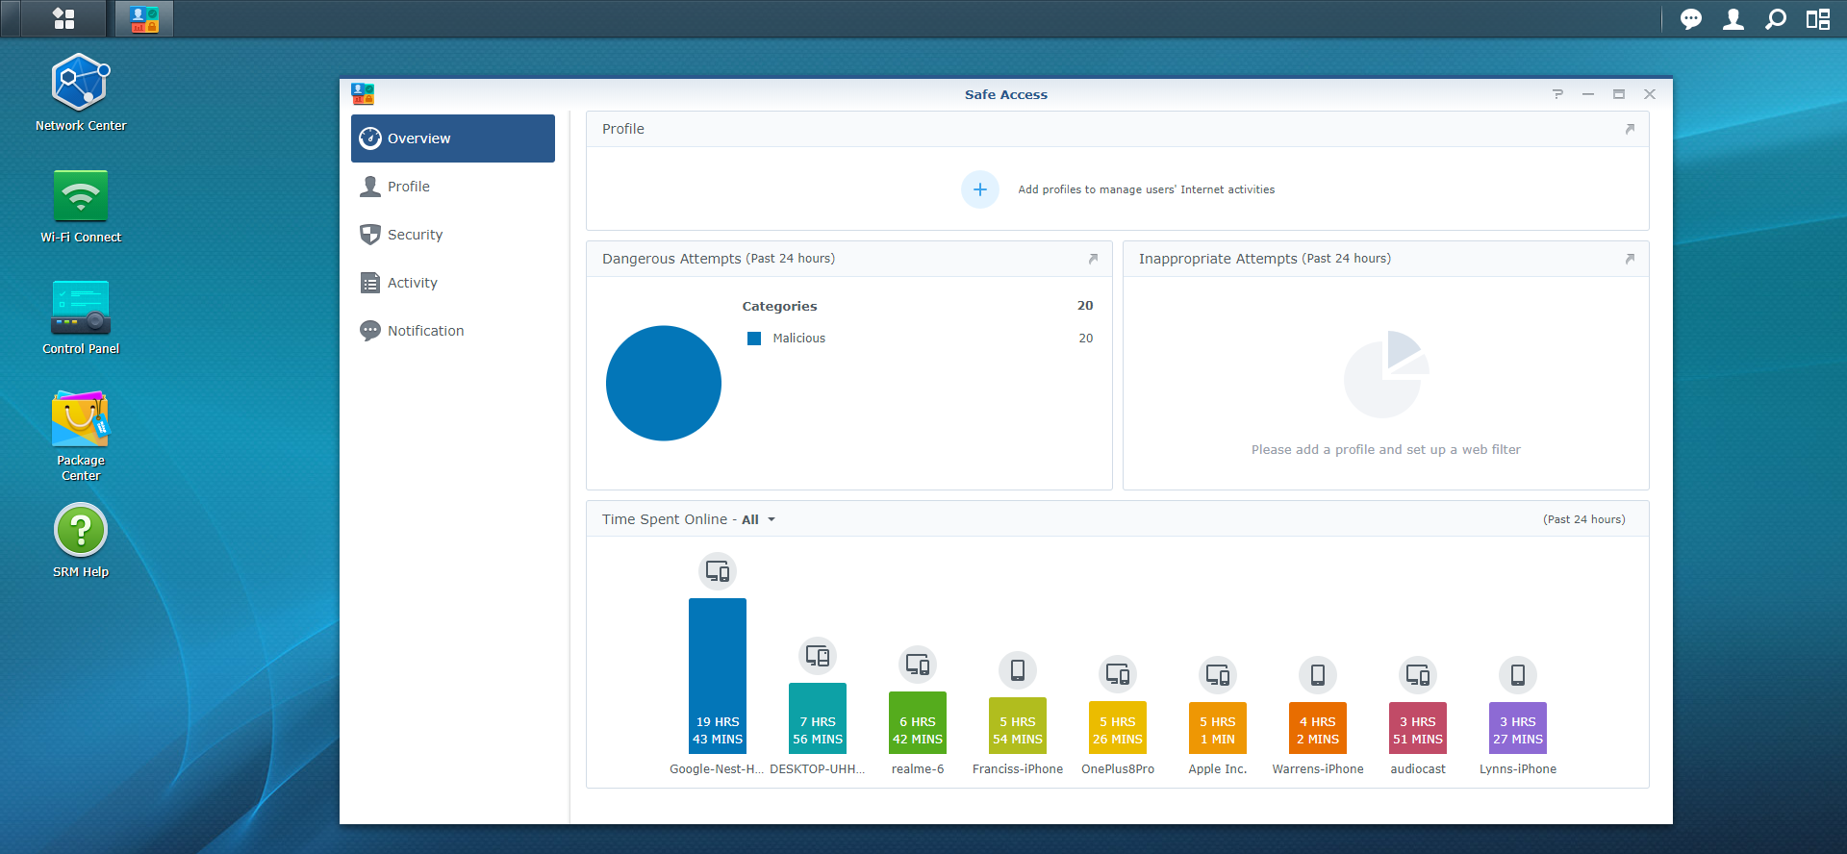Click the 5 HRS 26 MINS bar
The width and height of the screenshot is (1847, 854).
1118,728
